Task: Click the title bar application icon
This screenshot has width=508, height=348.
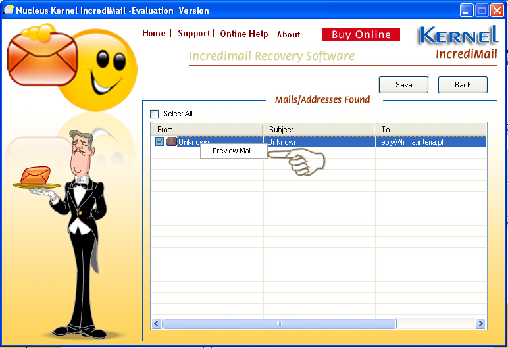Action: (9, 10)
